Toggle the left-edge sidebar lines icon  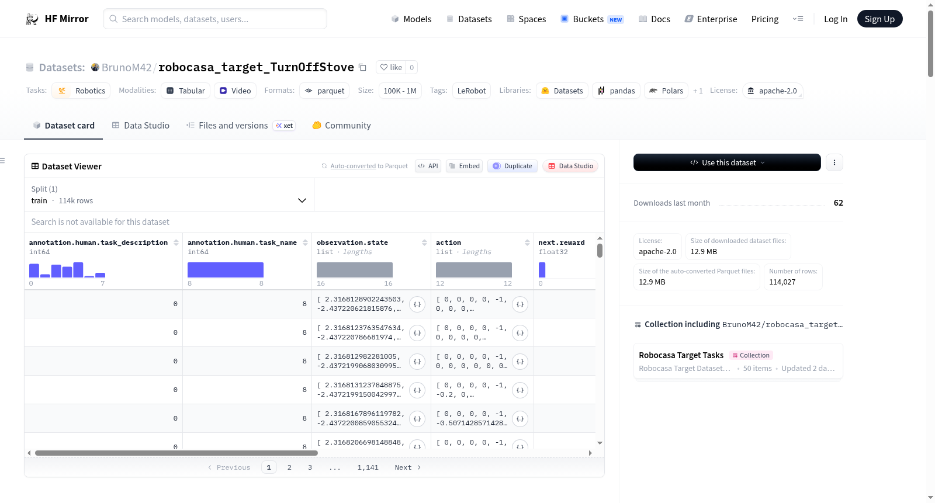(x=2, y=161)
